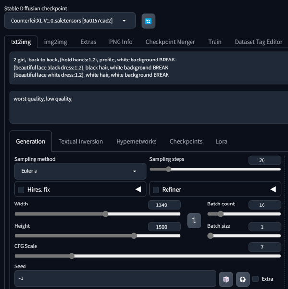Click the Batch size slider handle
This screenshot has height=289, width=288.
210,236
